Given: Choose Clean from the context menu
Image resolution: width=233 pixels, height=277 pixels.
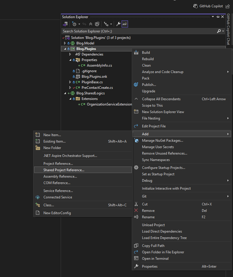Looking at the screenshot, I should (182, 65).
